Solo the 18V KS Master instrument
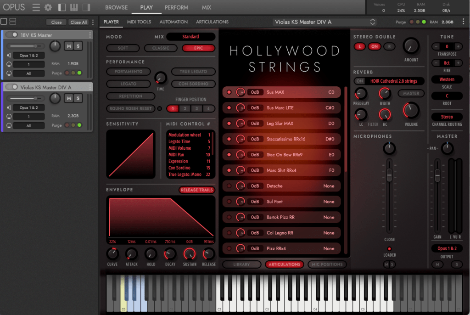 pyautogui.click(x=78, y=46)
